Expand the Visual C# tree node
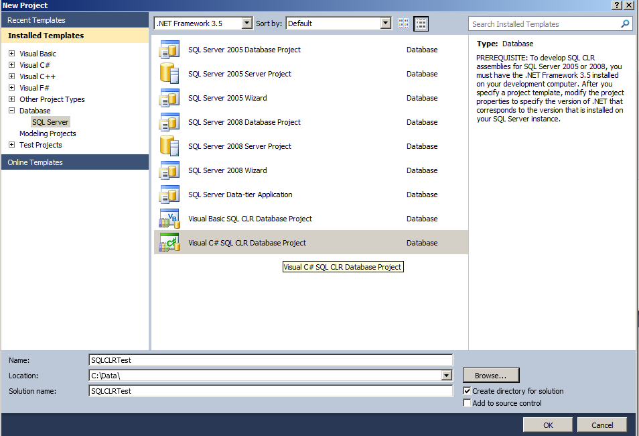Screen dimensions: 639x436 (x=11, y=65)
